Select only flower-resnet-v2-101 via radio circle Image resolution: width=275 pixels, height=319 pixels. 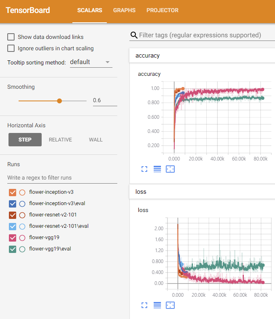[22, 215]
